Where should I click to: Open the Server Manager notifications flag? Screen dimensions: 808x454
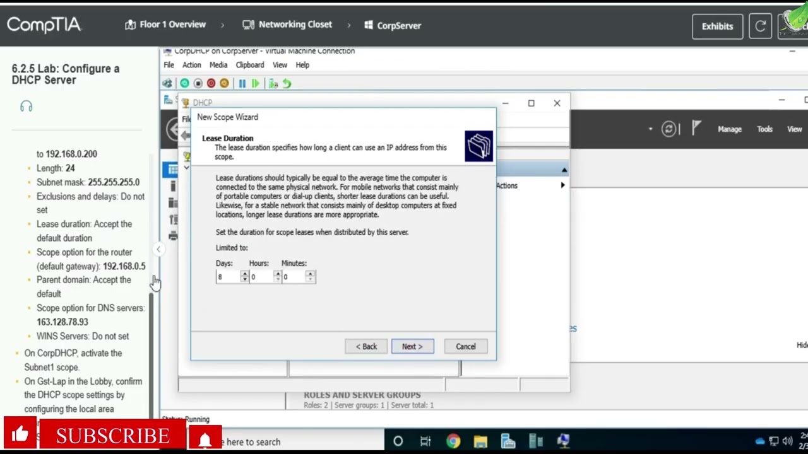click(696, 129)
